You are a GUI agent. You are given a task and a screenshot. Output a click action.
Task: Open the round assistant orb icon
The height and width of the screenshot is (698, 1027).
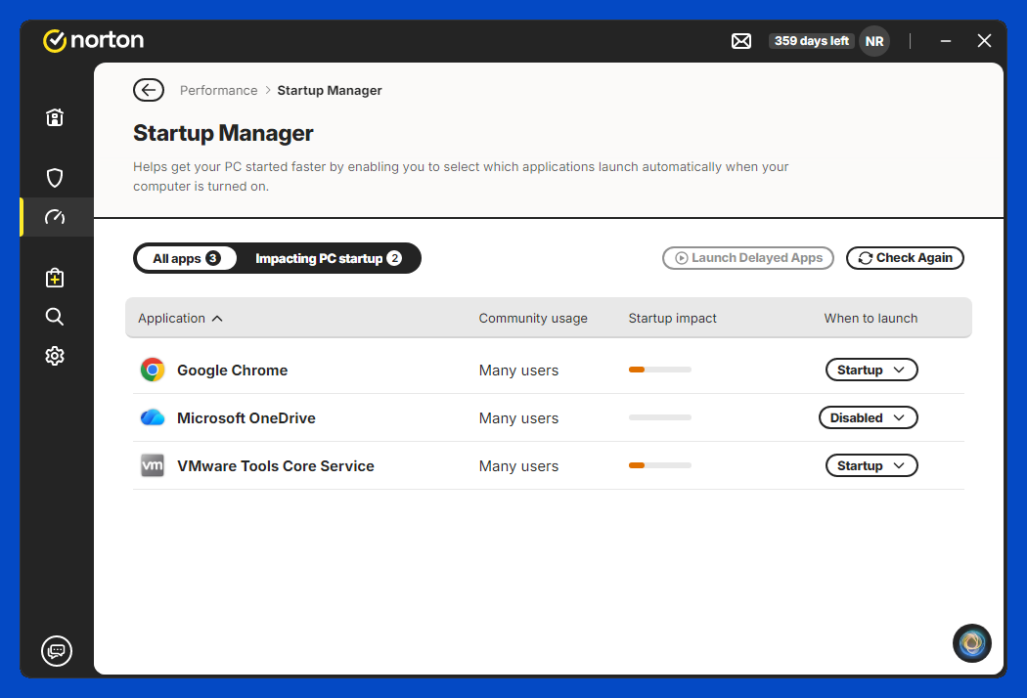point(972,643)
